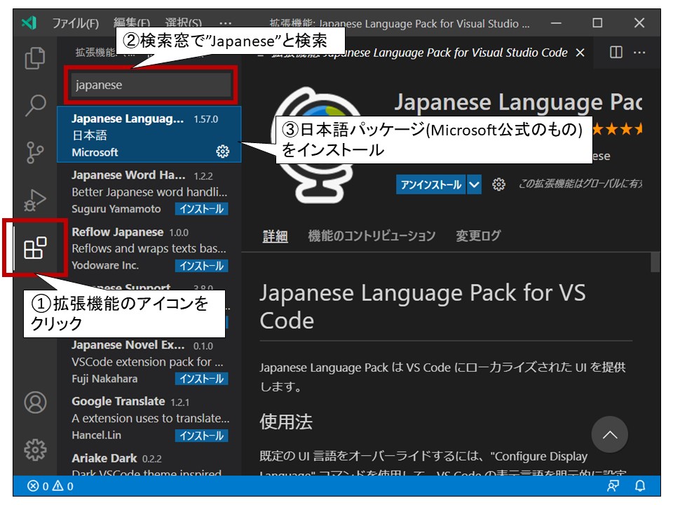Screen dimensions: 673x505
Task: Show notifications bell in status bar
Action: click(640, 486)
